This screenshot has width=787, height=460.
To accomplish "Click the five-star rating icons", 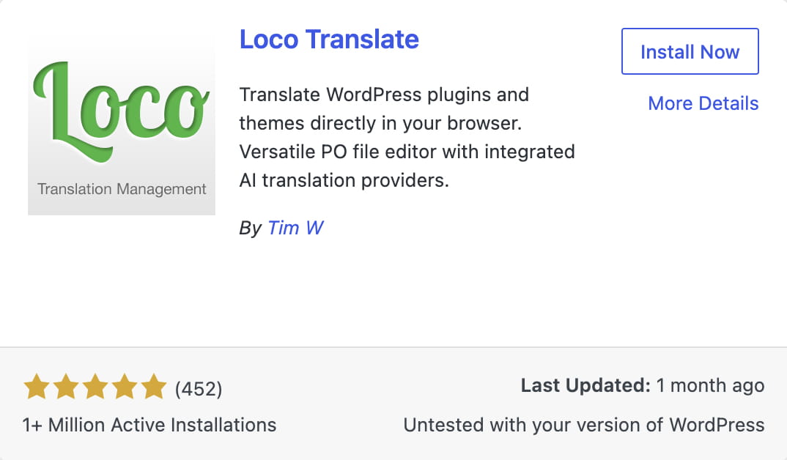I will 95,387.
